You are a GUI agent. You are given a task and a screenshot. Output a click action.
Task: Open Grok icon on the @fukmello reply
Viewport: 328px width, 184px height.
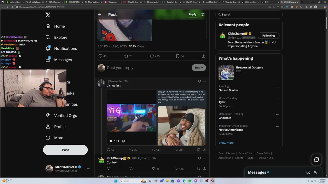click(199, 81)
